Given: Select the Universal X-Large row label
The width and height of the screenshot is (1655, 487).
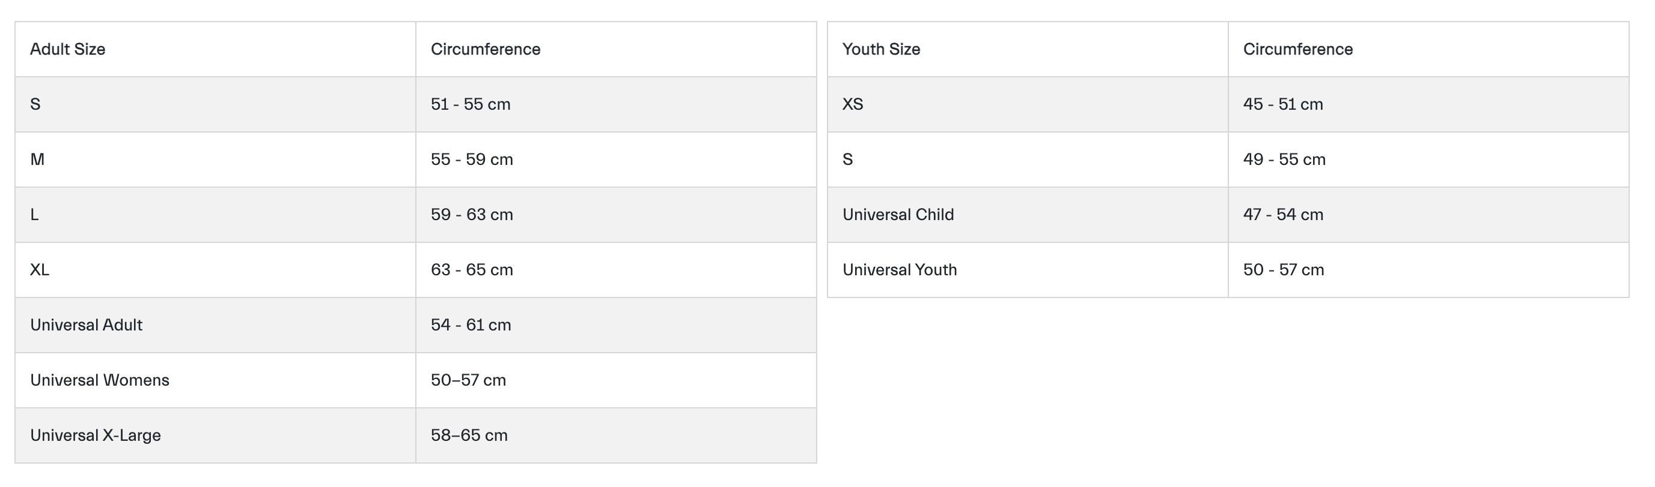Looking at the screenshot, I should click(x=95, y=435).
